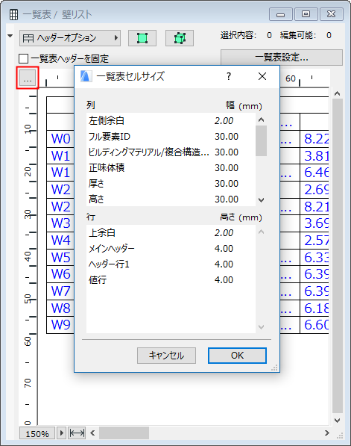
Task: Close the 一覧表セルサイズ dialog
Action: click(x=262, y=76)
